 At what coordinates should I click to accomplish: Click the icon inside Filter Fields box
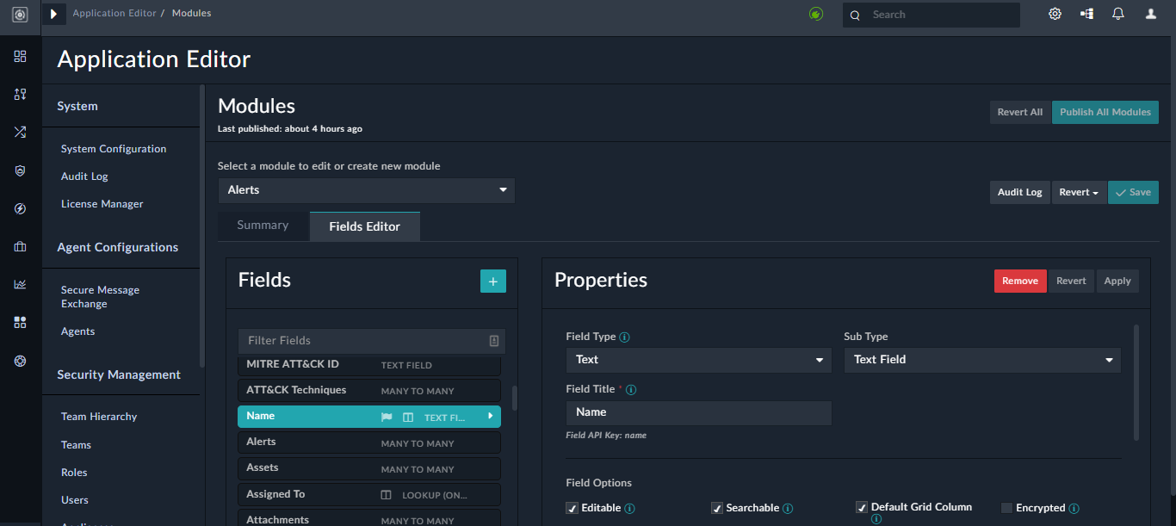coord(494,341)
